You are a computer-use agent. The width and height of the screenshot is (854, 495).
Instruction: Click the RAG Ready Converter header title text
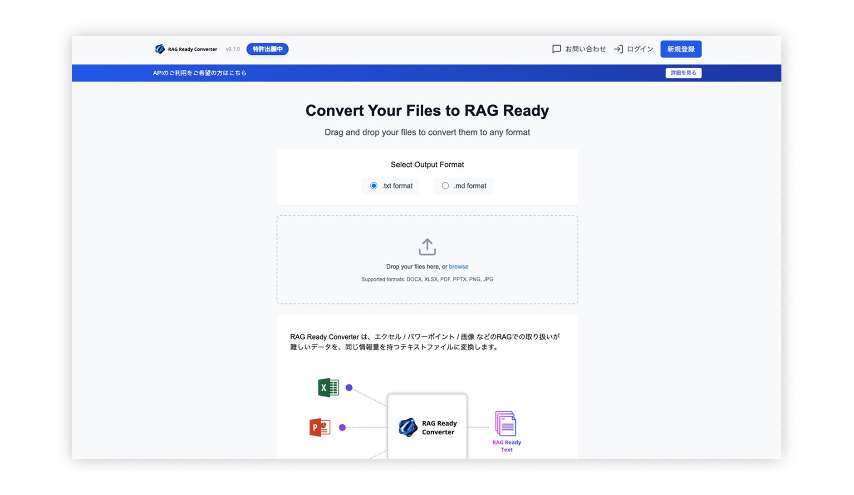192,49
